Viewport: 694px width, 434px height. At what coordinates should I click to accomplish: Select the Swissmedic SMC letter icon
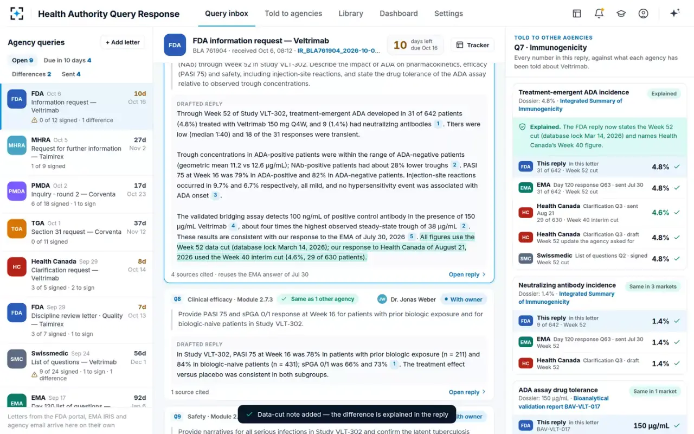tap(17, 359)
